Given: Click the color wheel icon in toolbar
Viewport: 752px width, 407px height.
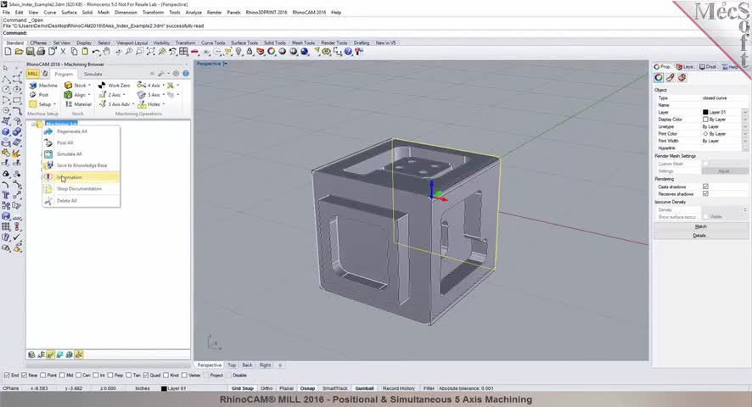Looking at the screenshot, I should tap(272, 51).
